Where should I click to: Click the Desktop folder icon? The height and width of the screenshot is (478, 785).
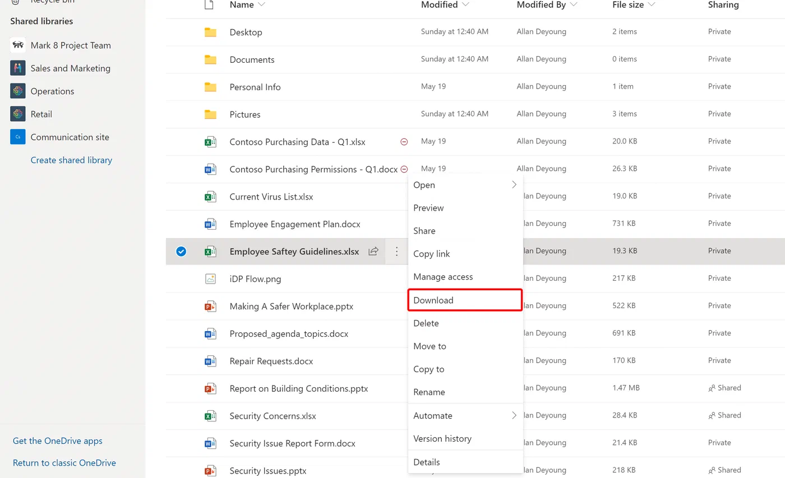[x=210, y=33]
